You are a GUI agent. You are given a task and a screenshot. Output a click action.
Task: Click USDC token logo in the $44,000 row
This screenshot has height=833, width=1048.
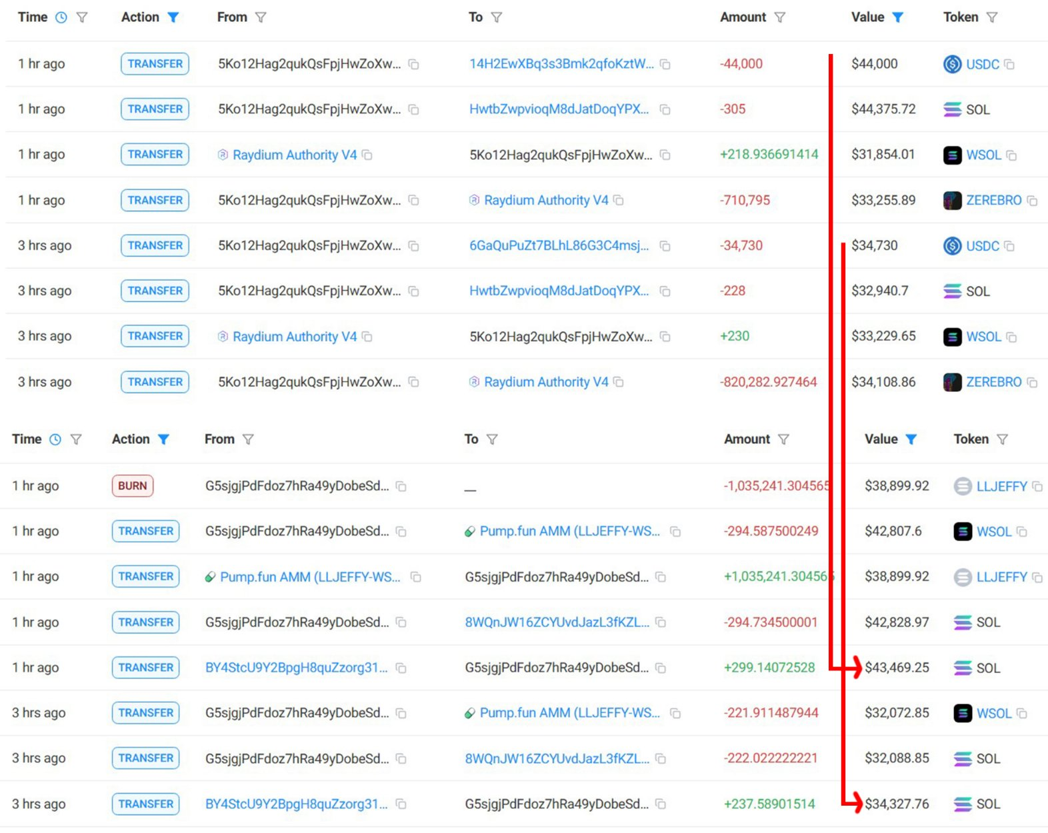click(952, 65)
